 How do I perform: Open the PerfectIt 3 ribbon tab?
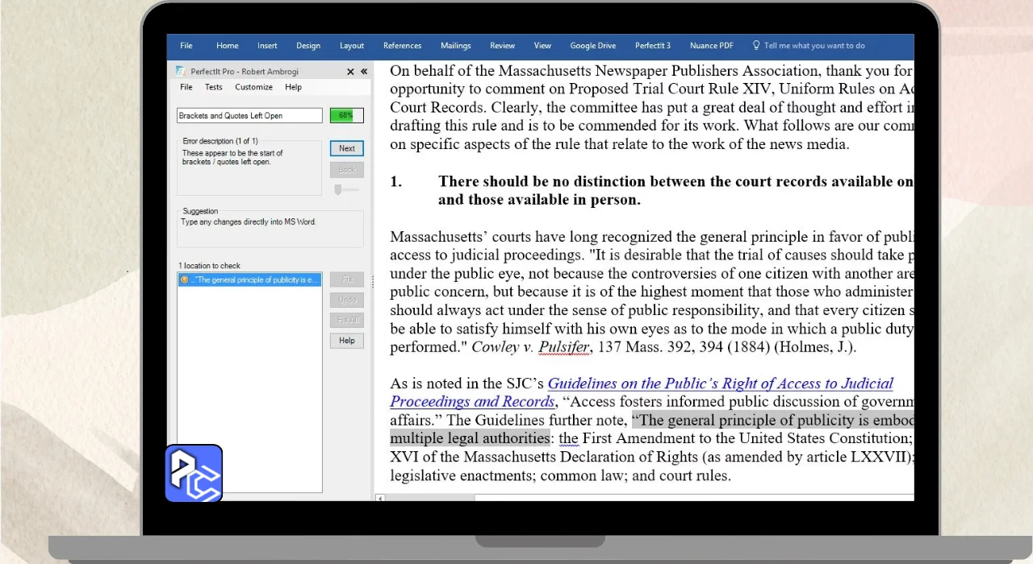point(652,46)
